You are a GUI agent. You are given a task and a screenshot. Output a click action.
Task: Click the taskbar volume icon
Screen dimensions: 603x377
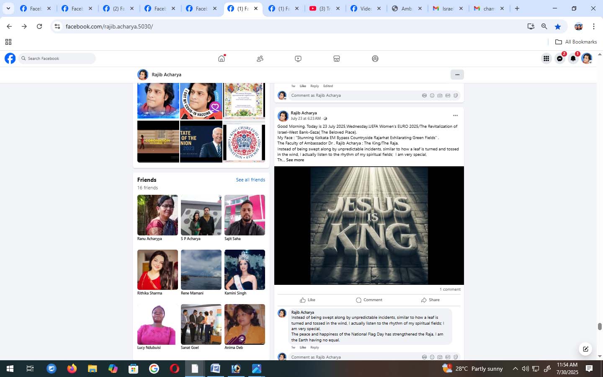click(526, 369)
